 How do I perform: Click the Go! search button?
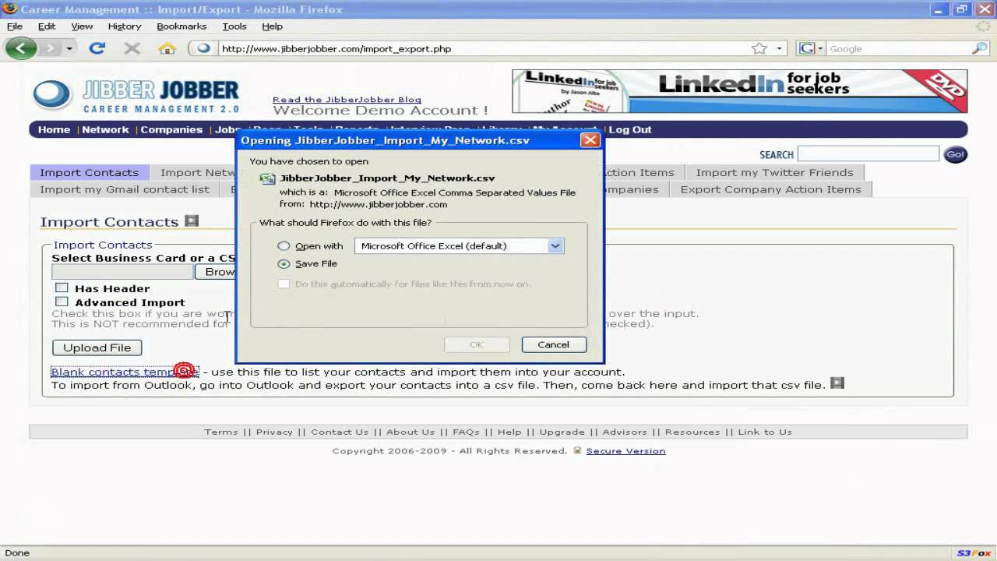pos(955,154)
